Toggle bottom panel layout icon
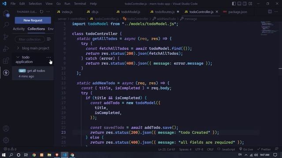Viewport: 282px width, 158px height. coord(239,4)
